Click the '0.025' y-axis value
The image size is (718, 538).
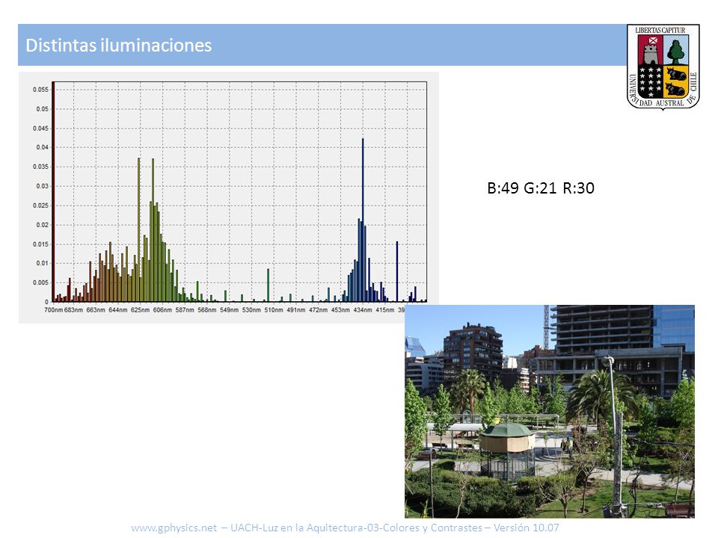40,205
